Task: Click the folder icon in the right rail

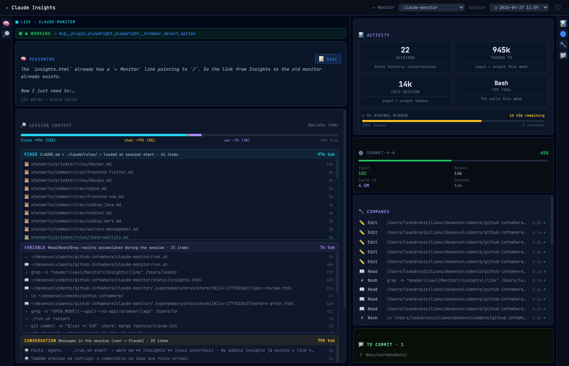Action: [563, 55]
